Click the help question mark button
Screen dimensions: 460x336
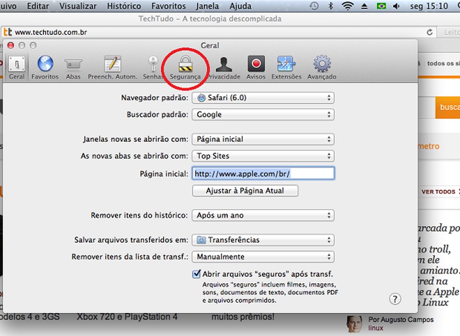(394, 299)
